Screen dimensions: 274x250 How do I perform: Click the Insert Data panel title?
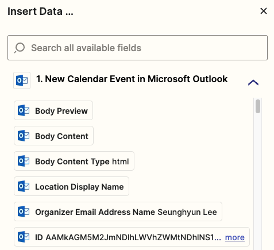[x=40, y=11]
